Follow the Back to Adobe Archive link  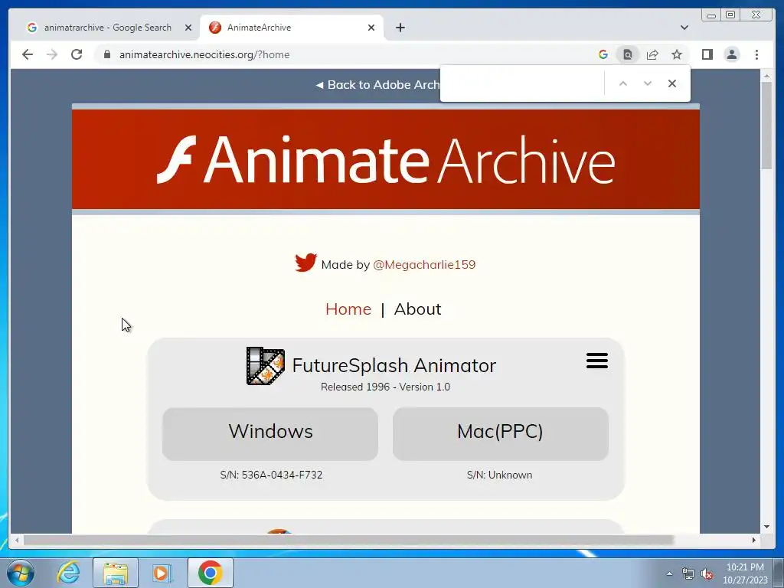coord(378,84)
